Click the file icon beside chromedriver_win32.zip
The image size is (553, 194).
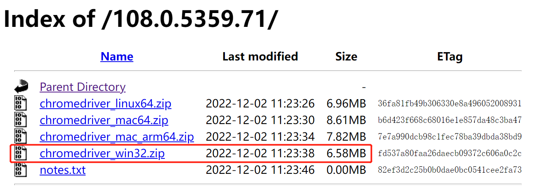tap(21, 153)
